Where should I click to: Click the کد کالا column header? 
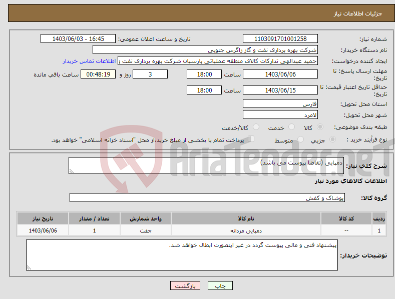tap(346, 218)
